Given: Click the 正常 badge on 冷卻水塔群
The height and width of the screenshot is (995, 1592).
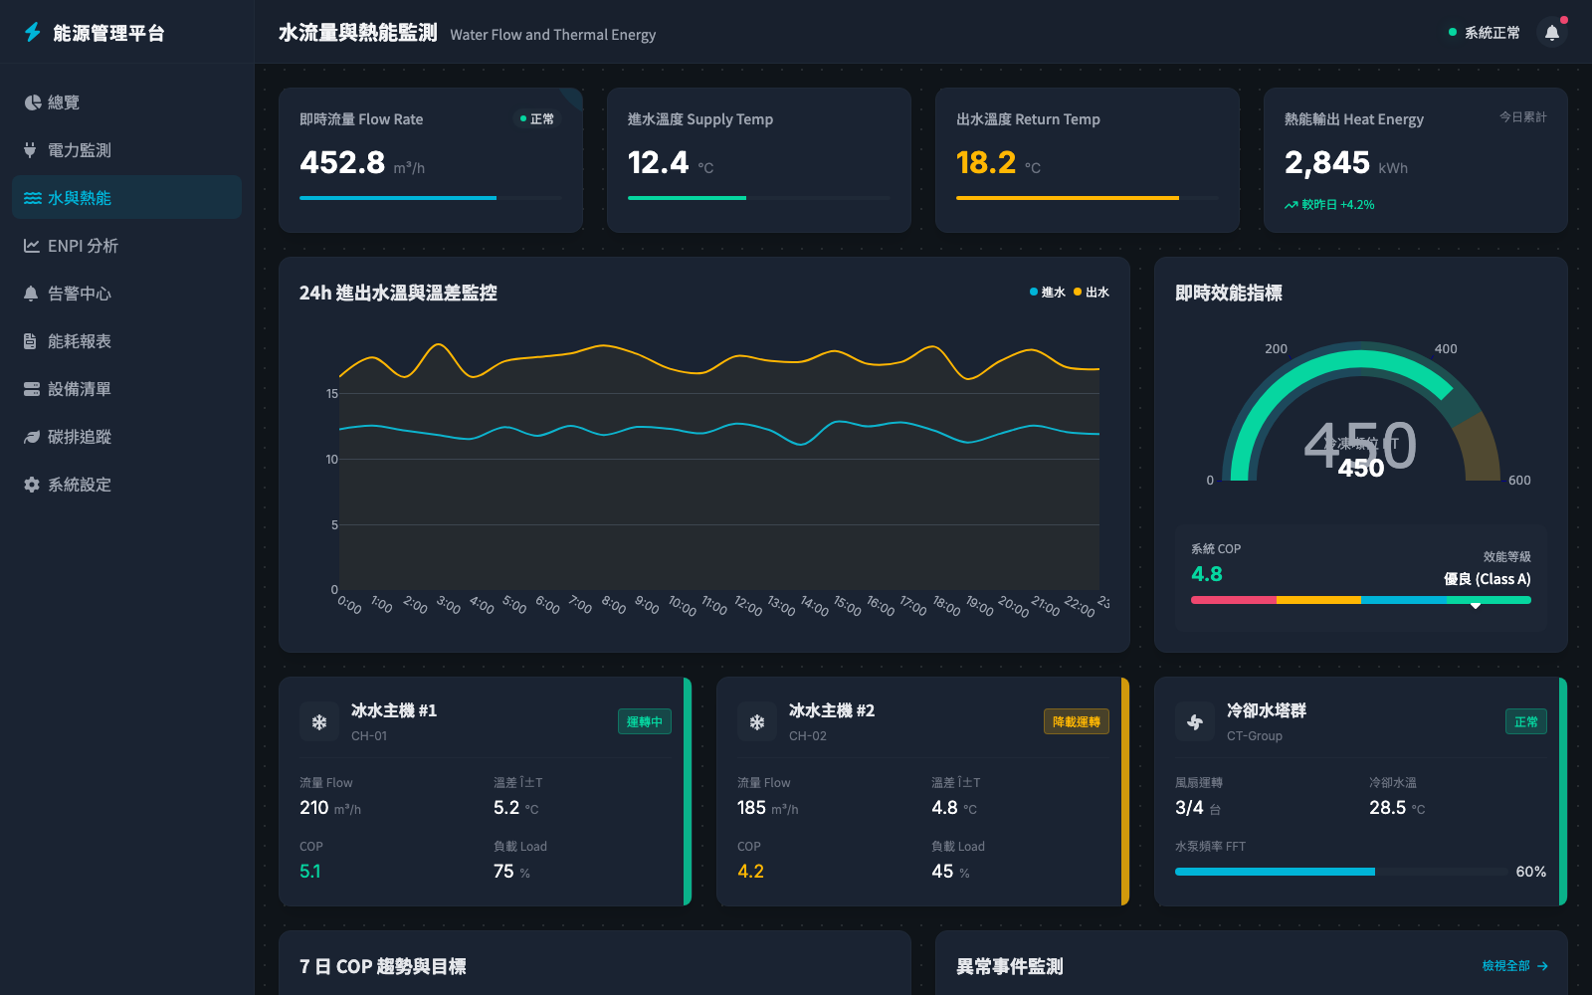Looking at the screenshot, I should click(1526, 722).
